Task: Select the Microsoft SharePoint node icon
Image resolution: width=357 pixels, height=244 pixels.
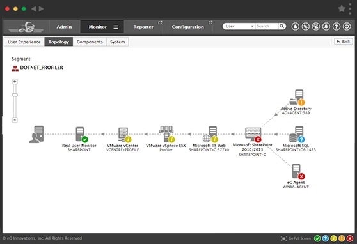Action: (x=253, y=134)
